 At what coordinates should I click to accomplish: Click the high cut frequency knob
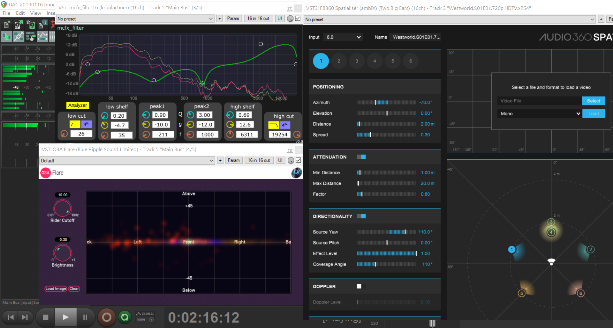point(297,135)
